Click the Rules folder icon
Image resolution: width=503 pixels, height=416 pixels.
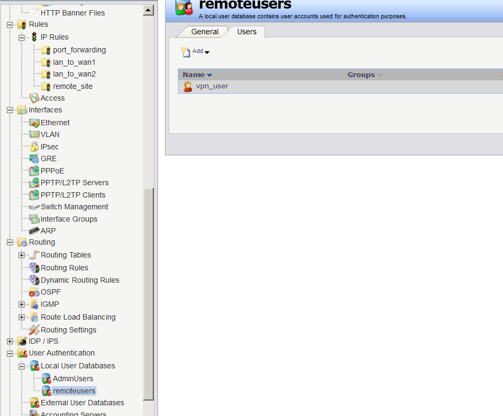(22, 25)
